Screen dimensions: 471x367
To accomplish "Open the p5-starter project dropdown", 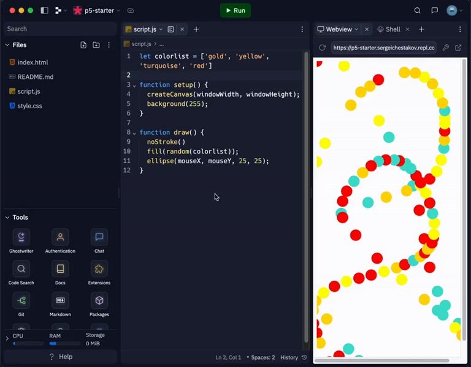I will pos(96,10).
